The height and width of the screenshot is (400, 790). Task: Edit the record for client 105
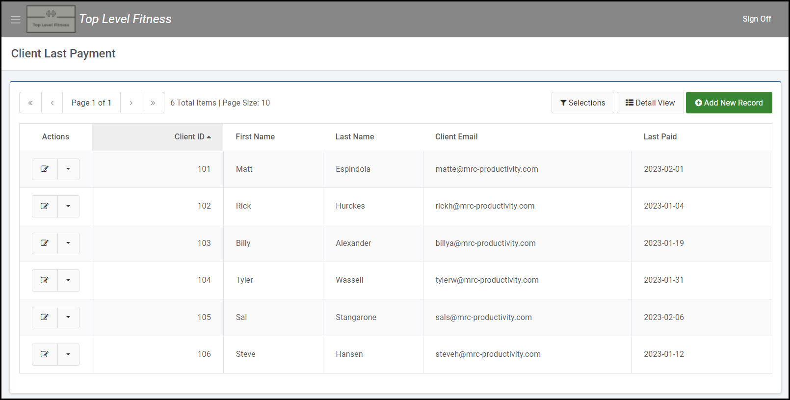point(45,317)
